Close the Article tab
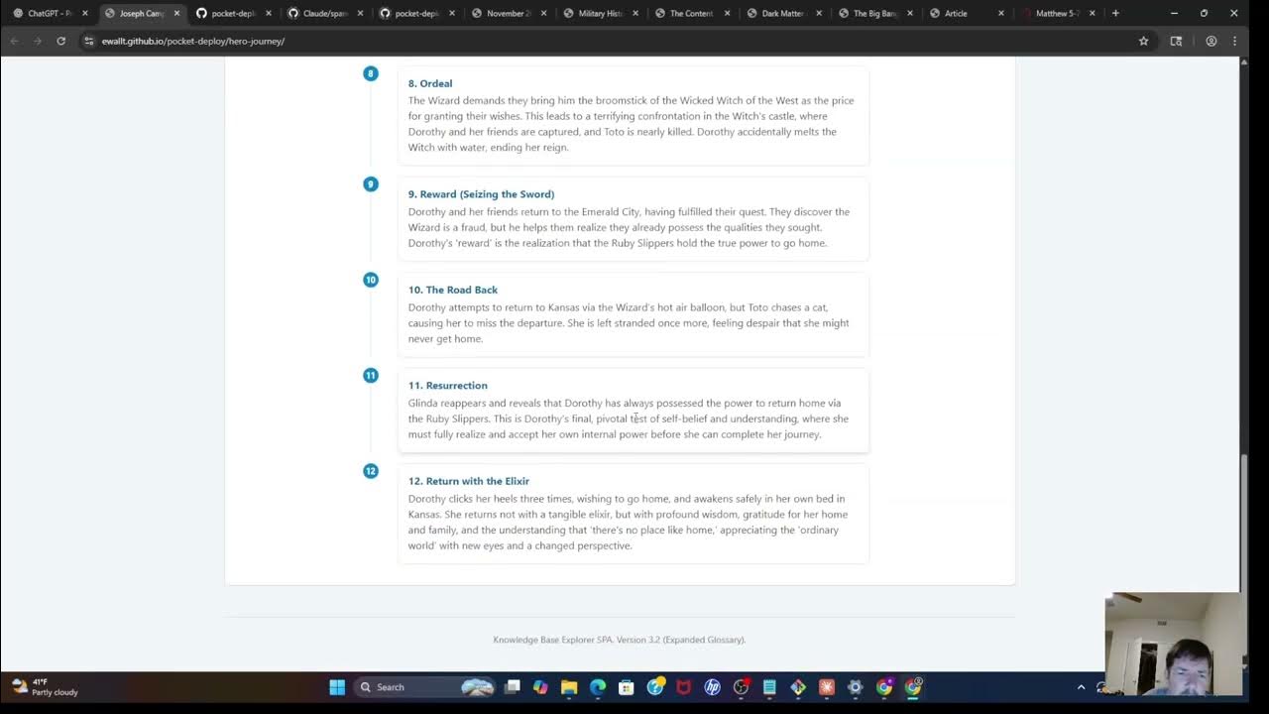 (1000, 13)
